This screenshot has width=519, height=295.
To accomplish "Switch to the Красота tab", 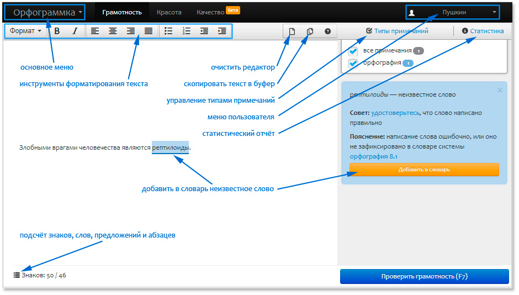I will click(x=169, y=13).
